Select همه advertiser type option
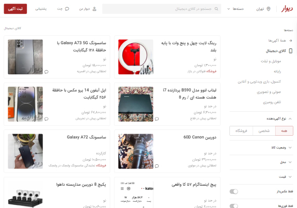Screen dimensions: 297x208 click(x=284, y=131)
